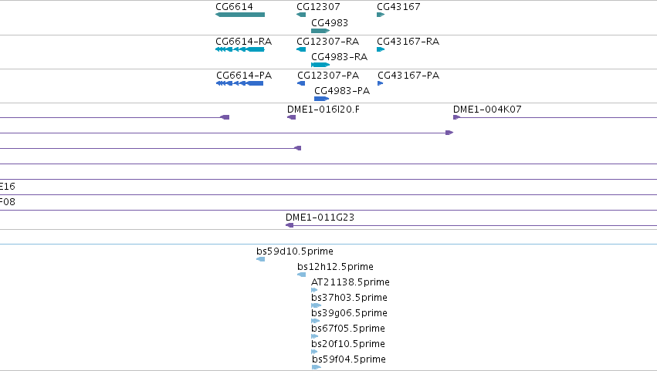
Task: Click the CG43167 gene label
Action: point(398,7)
